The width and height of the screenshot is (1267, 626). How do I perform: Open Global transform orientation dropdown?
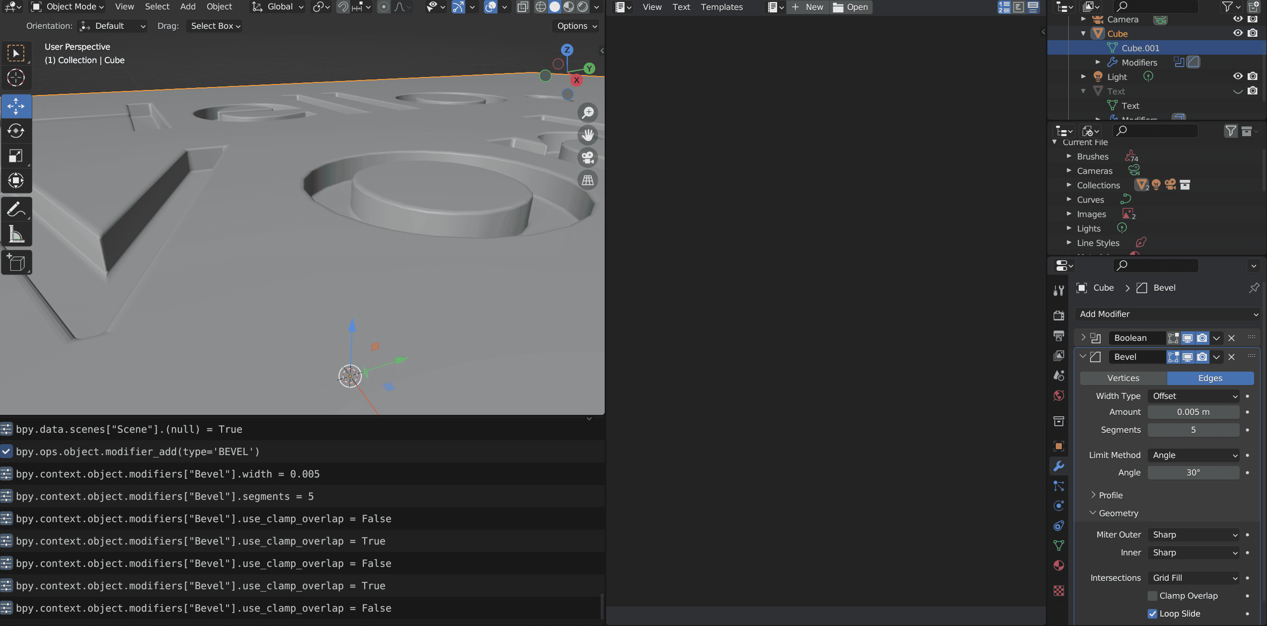click(x=277, y=7)
